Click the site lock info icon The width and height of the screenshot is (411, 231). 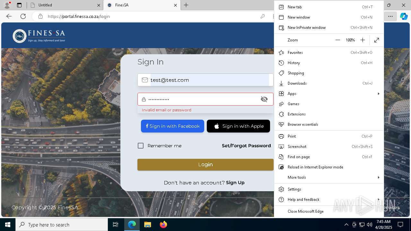click(x=40, y=16)
